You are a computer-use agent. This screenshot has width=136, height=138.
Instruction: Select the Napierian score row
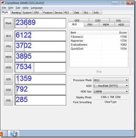99,41
